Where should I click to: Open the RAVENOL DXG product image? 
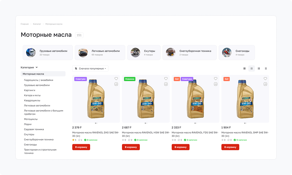pyautogui.click(x=96, y=99)
